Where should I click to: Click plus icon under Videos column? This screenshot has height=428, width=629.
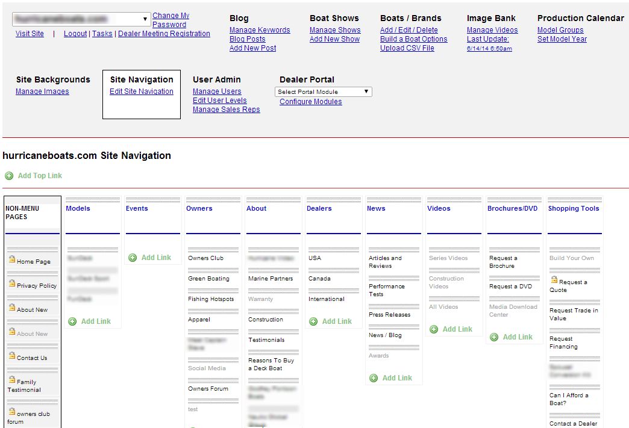click(434, 329)
